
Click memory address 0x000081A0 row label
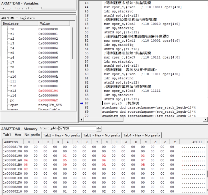click(x=12, y=160)
